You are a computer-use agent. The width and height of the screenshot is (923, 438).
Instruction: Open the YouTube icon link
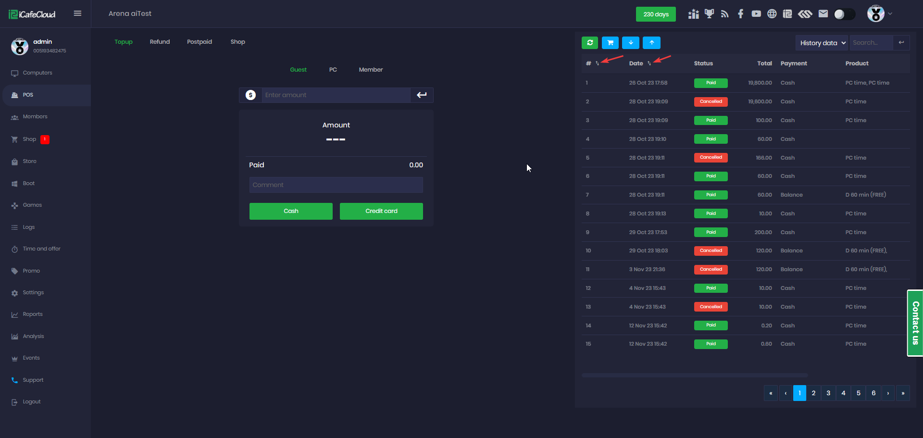(x=756, y=14)
